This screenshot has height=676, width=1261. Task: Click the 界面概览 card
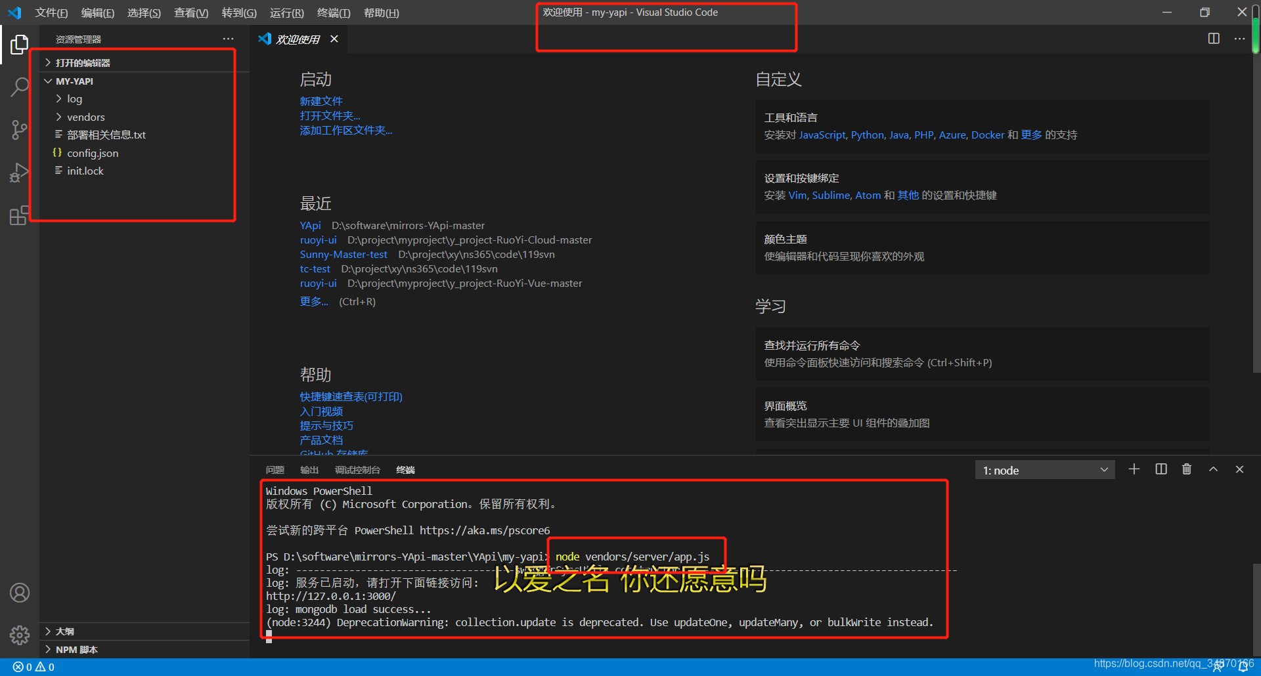coord(983,414)
